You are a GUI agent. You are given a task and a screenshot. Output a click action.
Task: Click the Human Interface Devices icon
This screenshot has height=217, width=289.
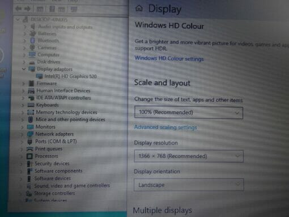pos(31,91)
